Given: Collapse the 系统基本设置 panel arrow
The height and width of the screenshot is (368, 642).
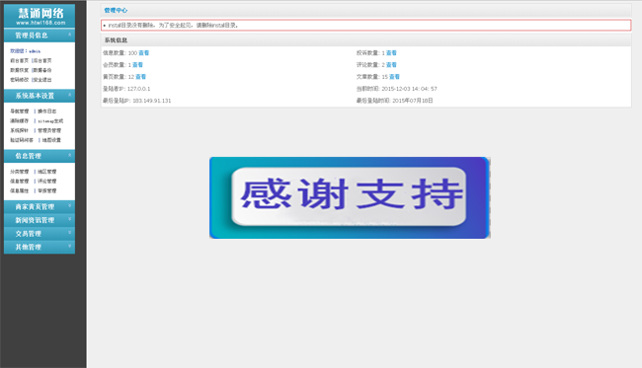Looking at the screenshot, I should 69,95.
